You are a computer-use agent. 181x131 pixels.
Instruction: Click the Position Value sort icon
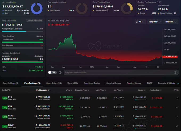(49, 90)
